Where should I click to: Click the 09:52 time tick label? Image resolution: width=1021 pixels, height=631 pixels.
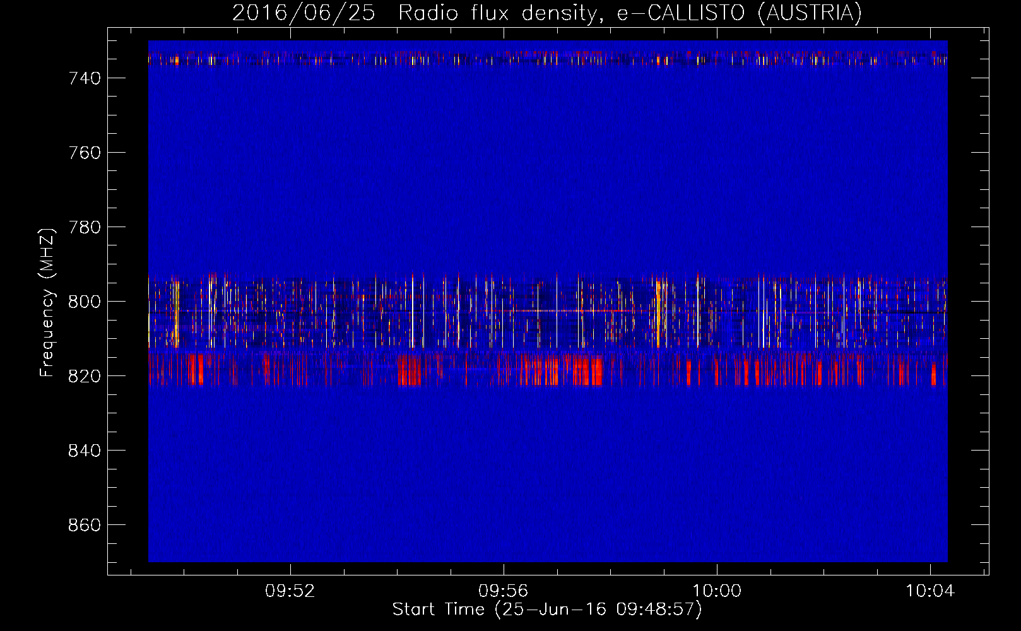click(290, 591)
